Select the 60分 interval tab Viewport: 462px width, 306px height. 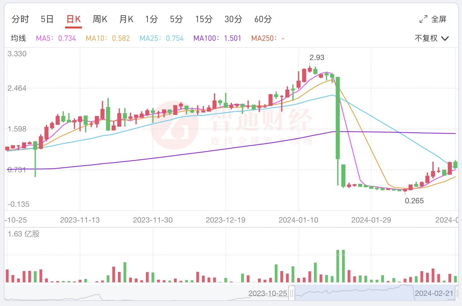(x=263, y=19)
